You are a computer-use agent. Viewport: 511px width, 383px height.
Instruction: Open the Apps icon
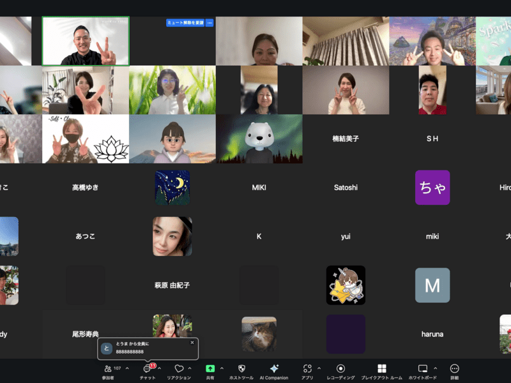[307, 369]
